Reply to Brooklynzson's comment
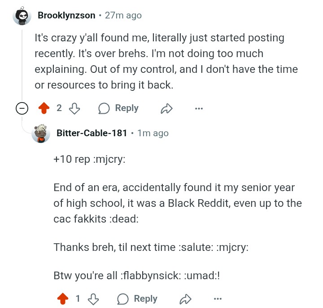323x308 pixels. (x=118, y=108)
